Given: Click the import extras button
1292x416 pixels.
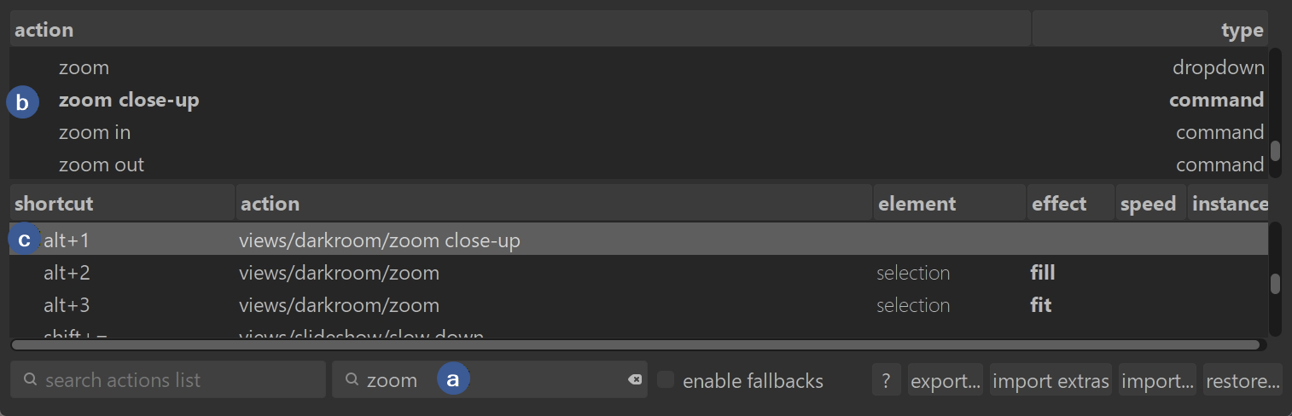Looking at the screenshot, I should point(1050,380).
